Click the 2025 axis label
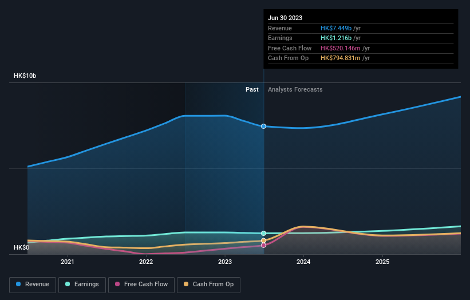The width and height of the screenshot is (470, 300). pyautogui.click(x=382, y=262)
